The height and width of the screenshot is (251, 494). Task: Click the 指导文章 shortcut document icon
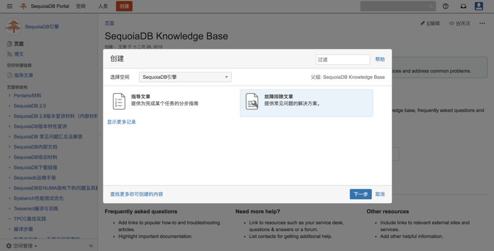(x=10, y=75)
